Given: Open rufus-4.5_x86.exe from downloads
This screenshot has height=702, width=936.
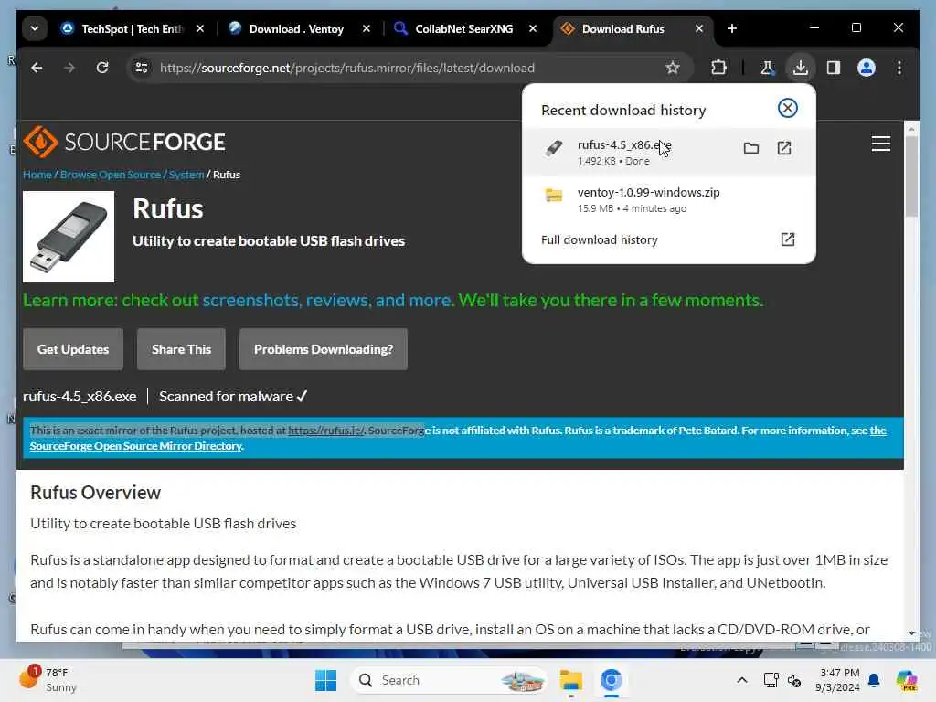Looking at the screenshot, I should [668, 152].
